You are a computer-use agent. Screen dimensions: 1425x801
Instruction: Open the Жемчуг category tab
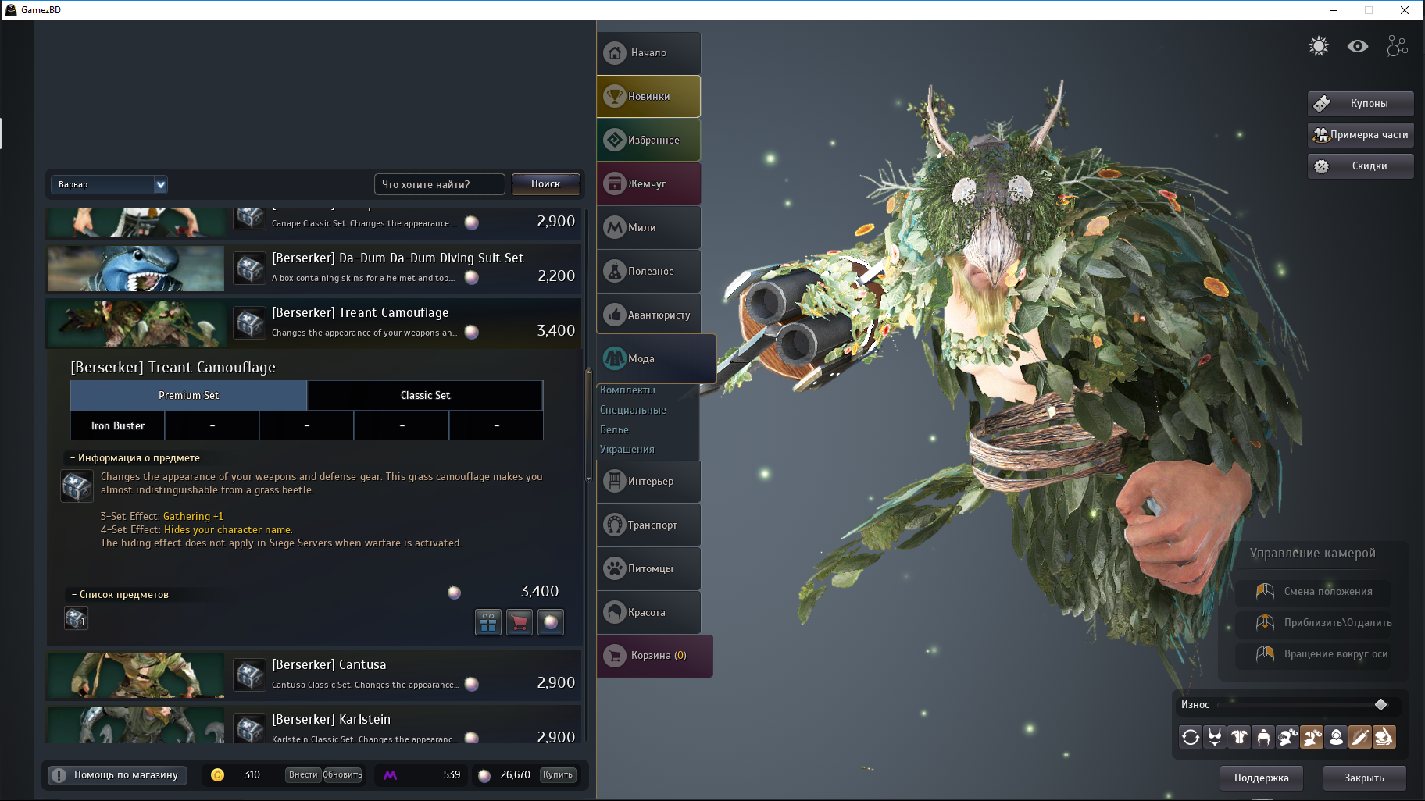648,184
